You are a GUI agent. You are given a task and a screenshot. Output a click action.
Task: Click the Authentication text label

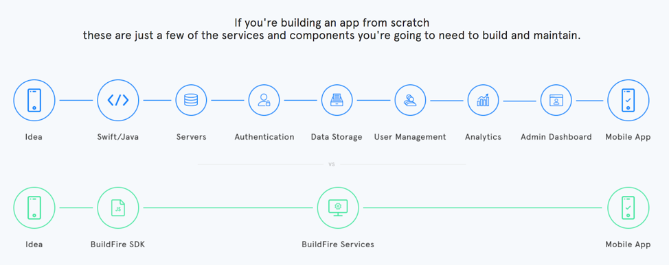click(x=264, y=137)
